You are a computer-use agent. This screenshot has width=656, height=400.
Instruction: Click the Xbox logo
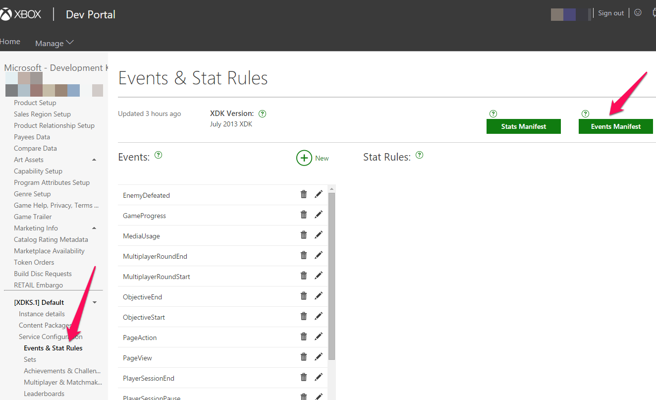click(21, 14)
